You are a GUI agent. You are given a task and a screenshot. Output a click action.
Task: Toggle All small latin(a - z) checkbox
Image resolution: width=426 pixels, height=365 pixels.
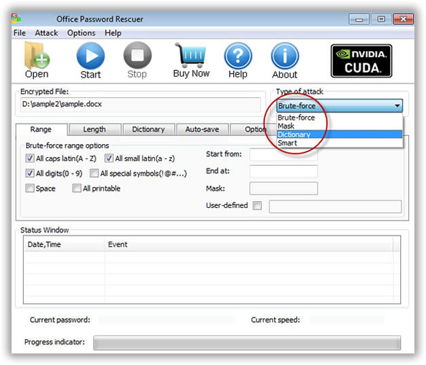click(109, 158)
